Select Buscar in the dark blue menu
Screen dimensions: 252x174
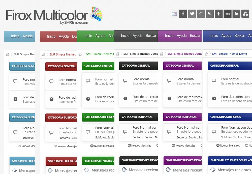pyautogui.click(x=240, y=36)
